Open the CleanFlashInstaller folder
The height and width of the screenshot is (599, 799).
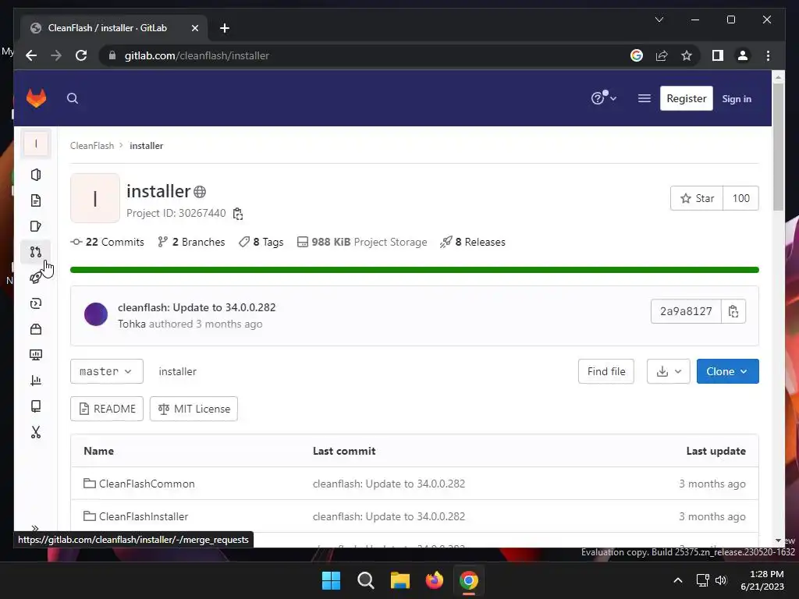(x=144, y=516)
